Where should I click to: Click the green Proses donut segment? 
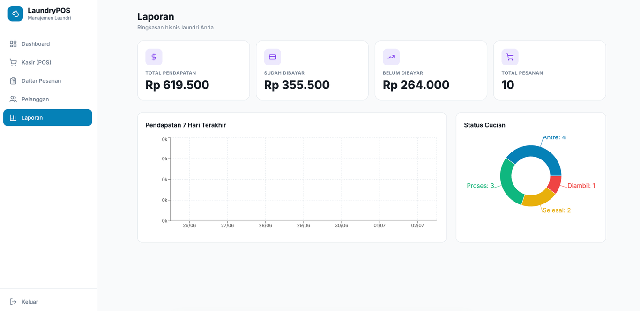tap(508, 182)
